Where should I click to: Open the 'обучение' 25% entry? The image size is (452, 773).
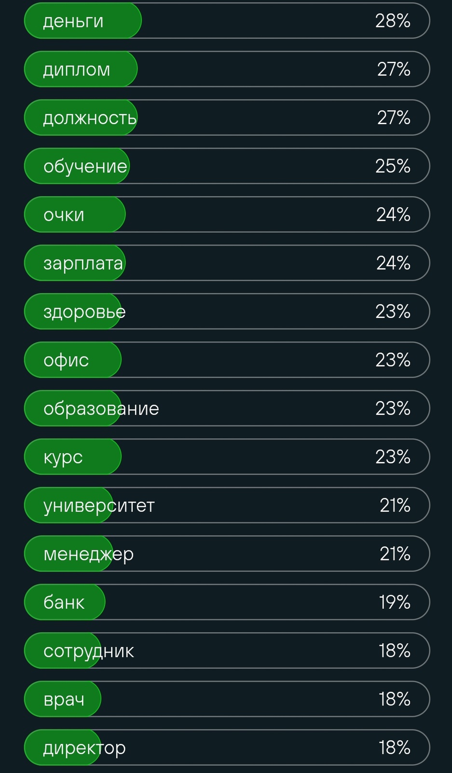227,166
